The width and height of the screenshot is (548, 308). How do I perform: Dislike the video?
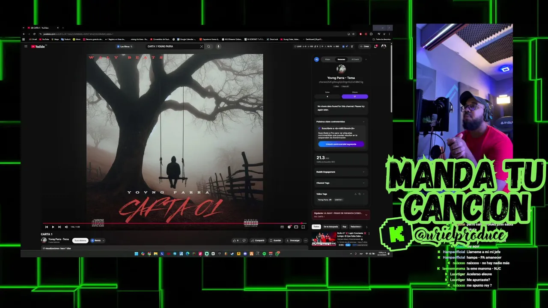click(244, 240)
